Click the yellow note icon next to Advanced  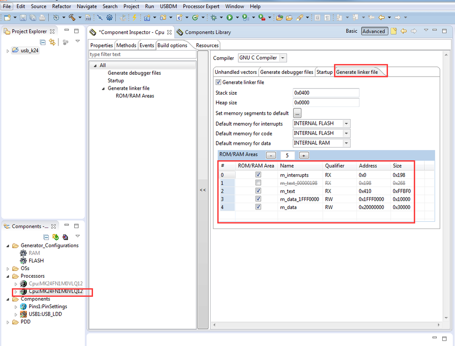coord(393,31)
